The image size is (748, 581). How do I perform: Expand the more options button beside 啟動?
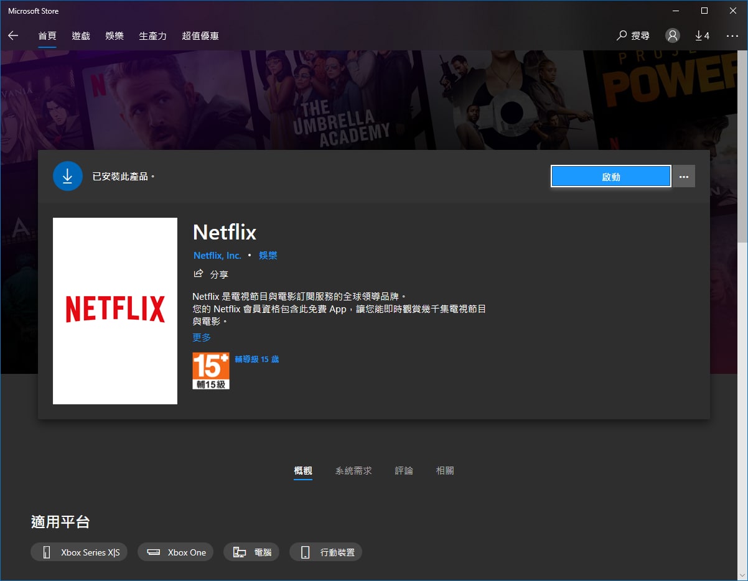pos(684,177)
